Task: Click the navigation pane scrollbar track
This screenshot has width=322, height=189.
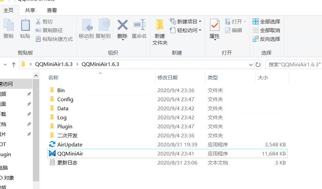Action: 36,185
